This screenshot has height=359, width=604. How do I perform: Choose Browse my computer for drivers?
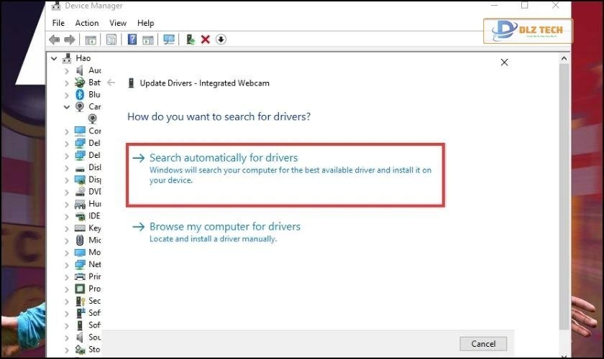(225, 227)
